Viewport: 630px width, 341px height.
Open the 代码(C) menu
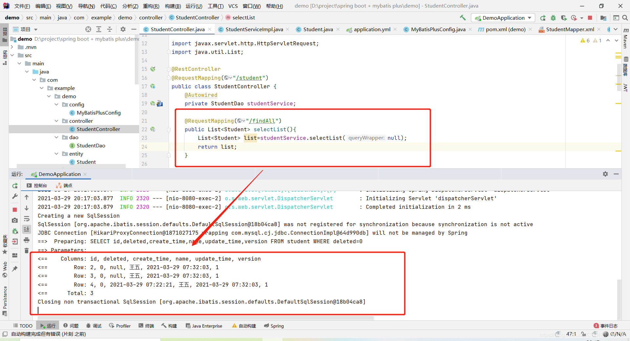pyautogui.click(x=109, y=6)
